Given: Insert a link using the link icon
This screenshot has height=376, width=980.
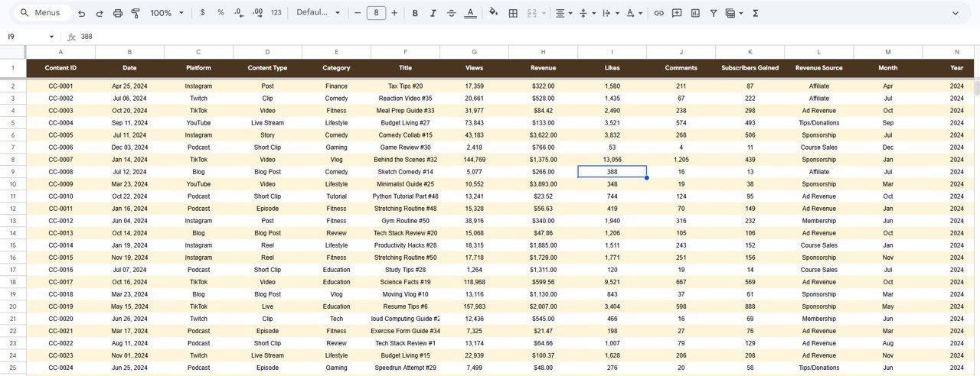Looking at the screenshot, I should pyautogui.click(x=658, y=13).
